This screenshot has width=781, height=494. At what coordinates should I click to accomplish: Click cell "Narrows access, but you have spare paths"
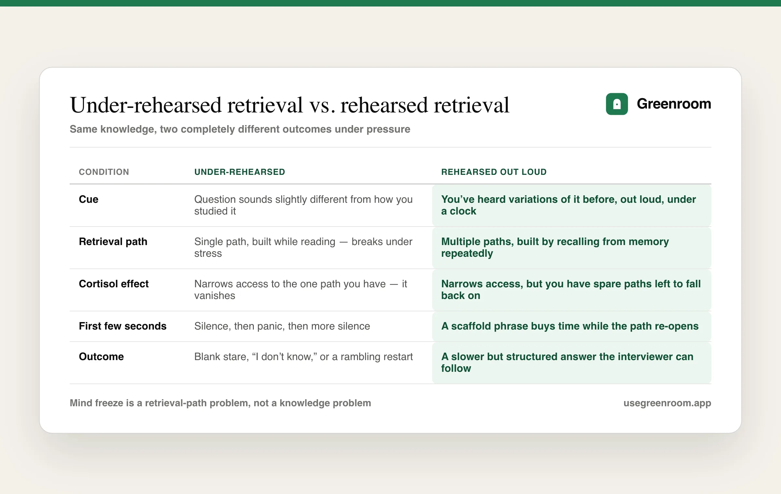[571, 290]
